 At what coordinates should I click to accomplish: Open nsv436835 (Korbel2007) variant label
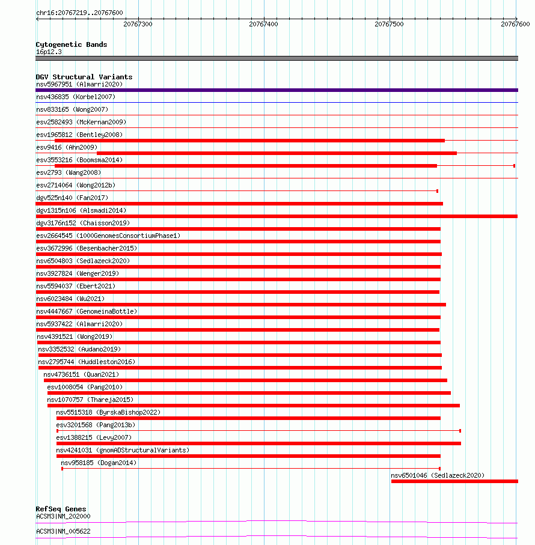click(x=76, y=97)
